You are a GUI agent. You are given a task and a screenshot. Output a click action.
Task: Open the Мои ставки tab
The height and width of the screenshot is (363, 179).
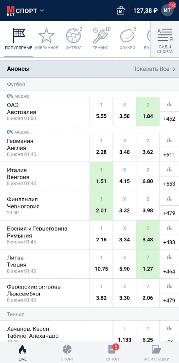click(x=157, y=352)
